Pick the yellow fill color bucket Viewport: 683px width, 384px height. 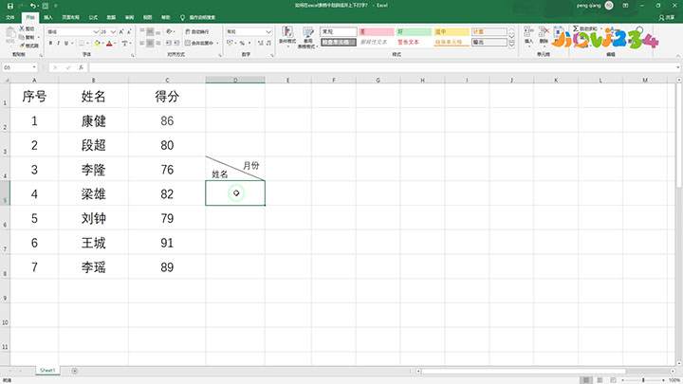click(97, 43)
